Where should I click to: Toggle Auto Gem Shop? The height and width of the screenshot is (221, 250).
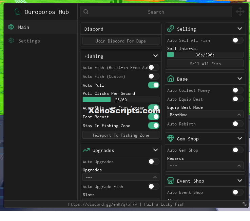[x=238, y=150]
